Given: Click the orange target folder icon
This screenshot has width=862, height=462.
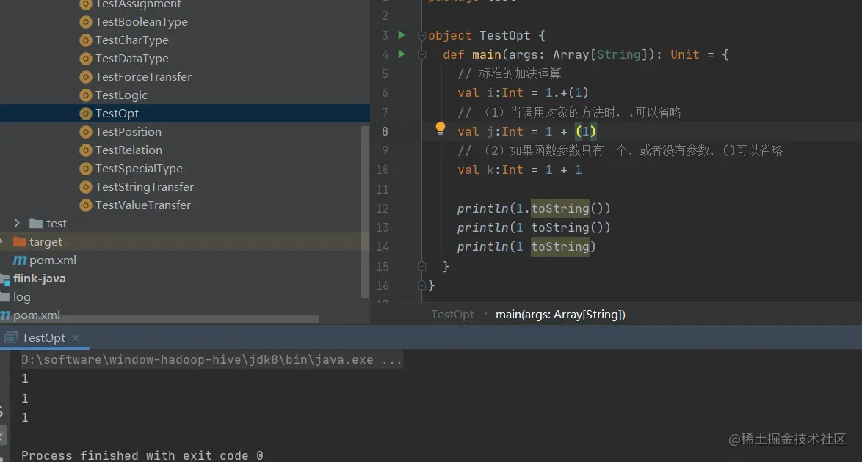Looking at the screenshot, I should pos(20,242).
